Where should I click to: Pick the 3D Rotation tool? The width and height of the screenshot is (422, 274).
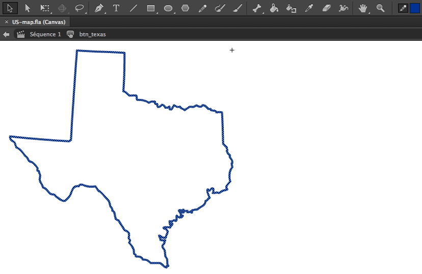(62, 8)
